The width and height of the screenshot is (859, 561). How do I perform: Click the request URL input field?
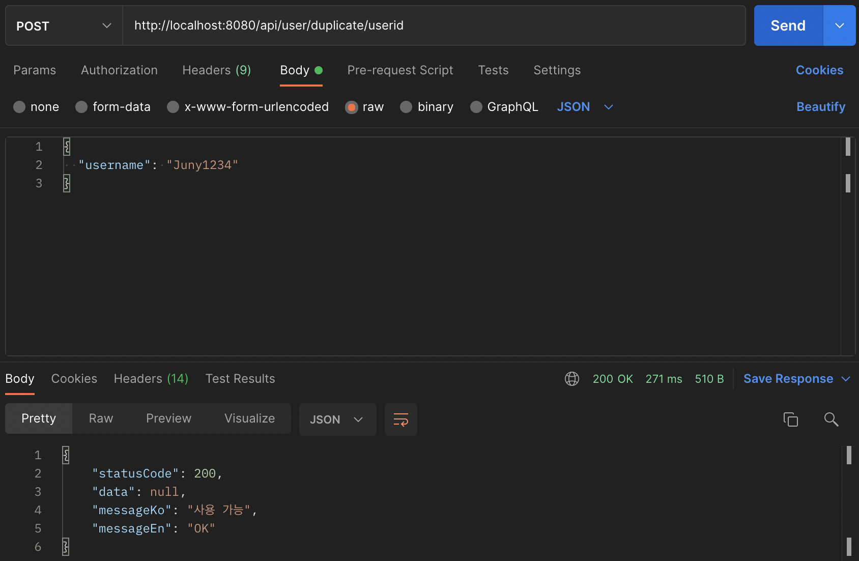[x=434, y=25]
